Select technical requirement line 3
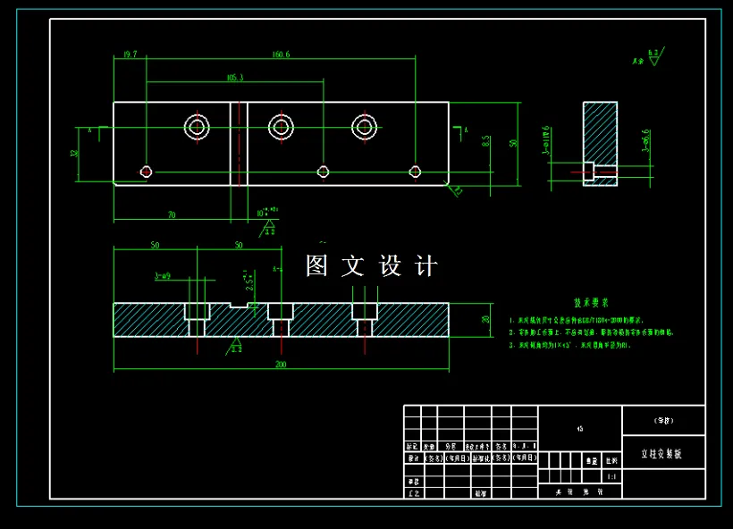This screenshot has width=733, height=529. click(x=570, y=345)
